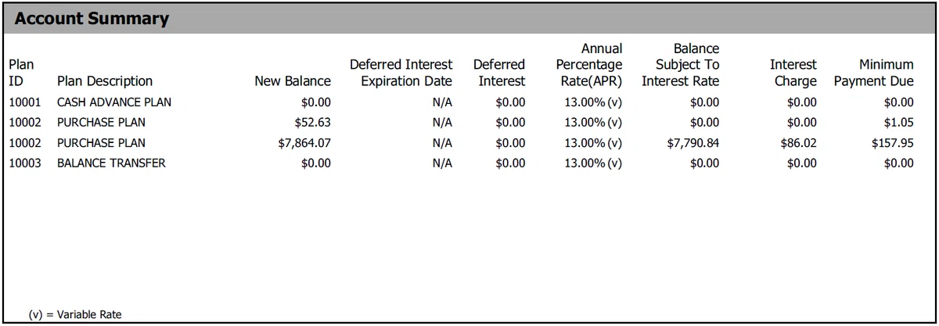Click the Balance Subject To Interest Rate header
The image size is (939, 326).
click(681, 65)
